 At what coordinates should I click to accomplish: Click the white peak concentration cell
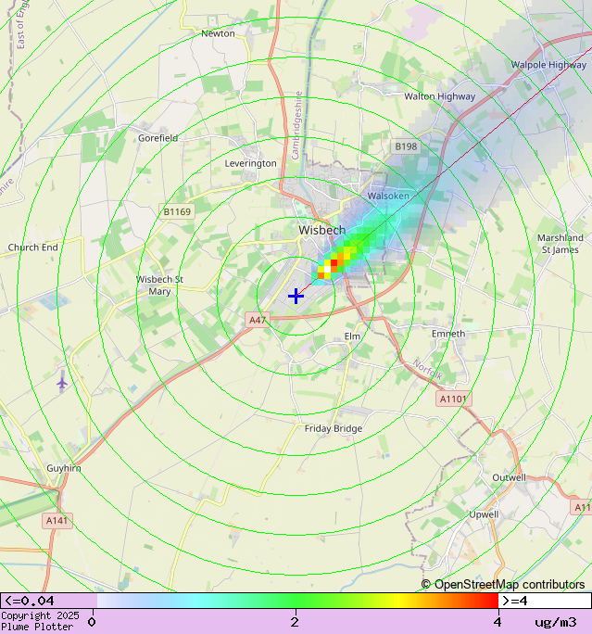[327, 269]
